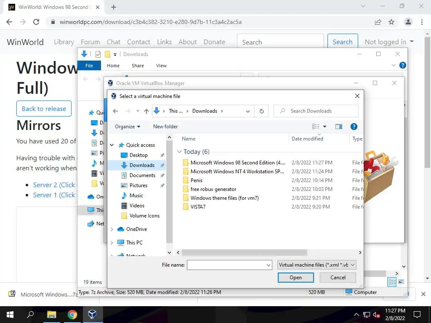Click Back to release button
Image resolution: width=431 pixels, height=323 pixels.
tap(44, 109)
